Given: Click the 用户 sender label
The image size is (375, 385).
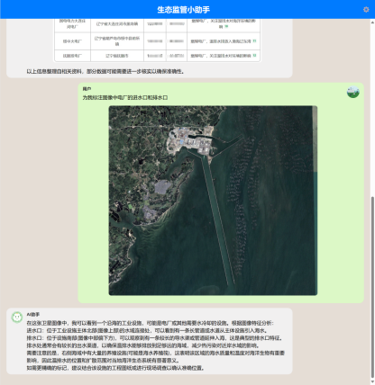Looking at the screenshot, I should (87, 89).
